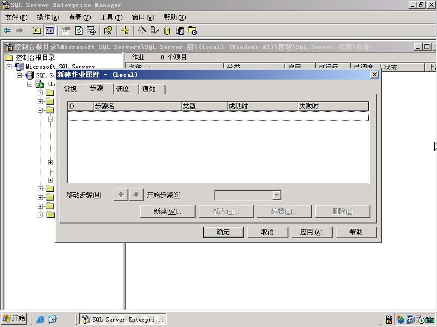This screenshot has width=437, height=327.
Task: Select the 控制台根目录 tree node
Action: click(31, 58)
